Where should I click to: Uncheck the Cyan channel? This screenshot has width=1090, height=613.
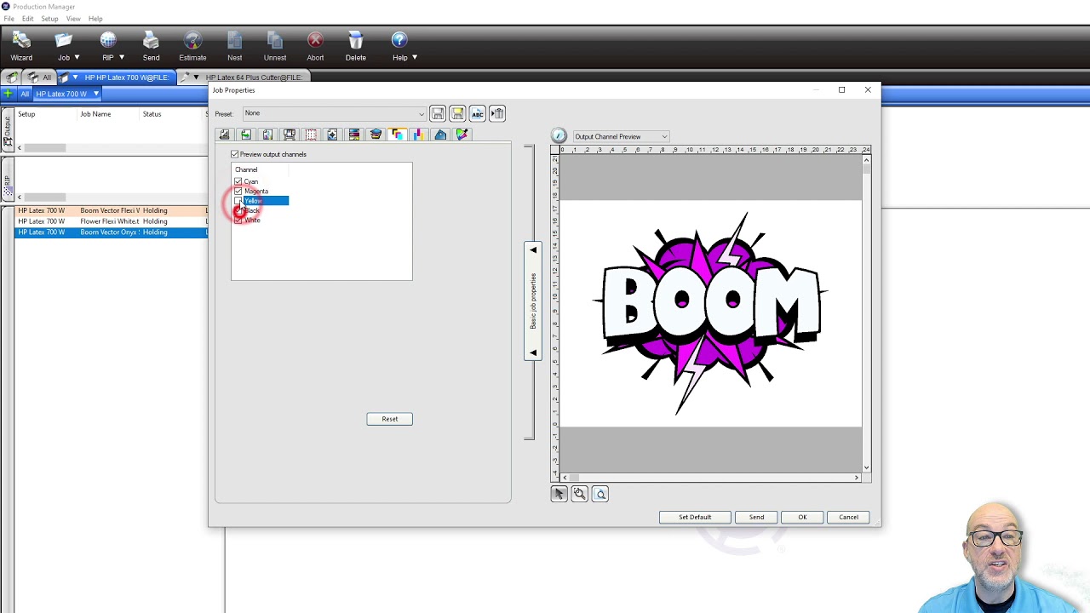pos(238,181)
